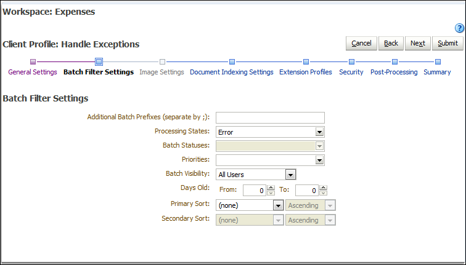466x265 pixels.
Task: Click the Batch Filter Settings step marker
Action: point(99,61)
